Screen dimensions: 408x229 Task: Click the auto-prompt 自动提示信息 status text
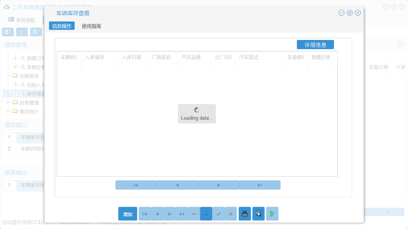coord(26,222)
